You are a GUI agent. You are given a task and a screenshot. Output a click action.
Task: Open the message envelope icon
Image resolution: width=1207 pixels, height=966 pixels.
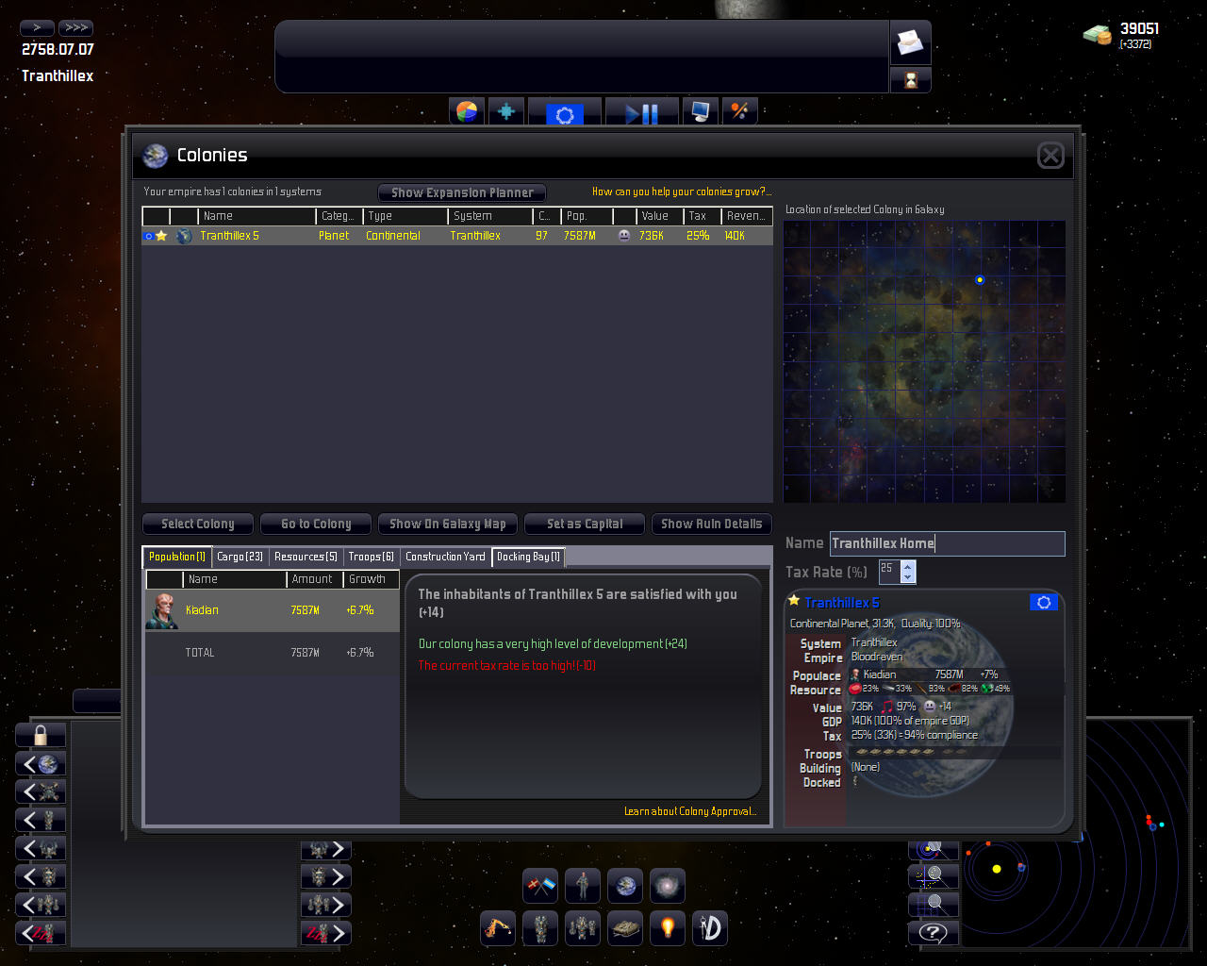[x=910, y=43]
